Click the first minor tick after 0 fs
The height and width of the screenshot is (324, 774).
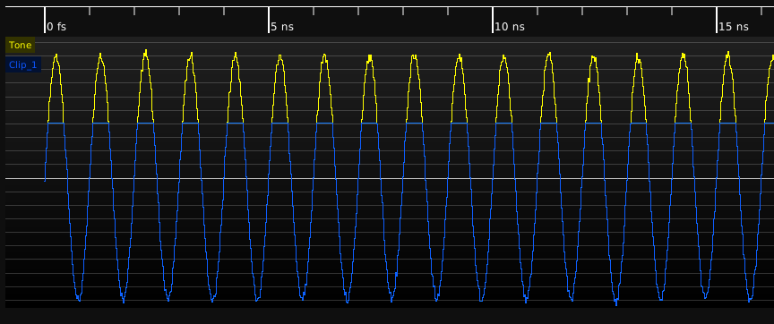(x=90, y=11)
